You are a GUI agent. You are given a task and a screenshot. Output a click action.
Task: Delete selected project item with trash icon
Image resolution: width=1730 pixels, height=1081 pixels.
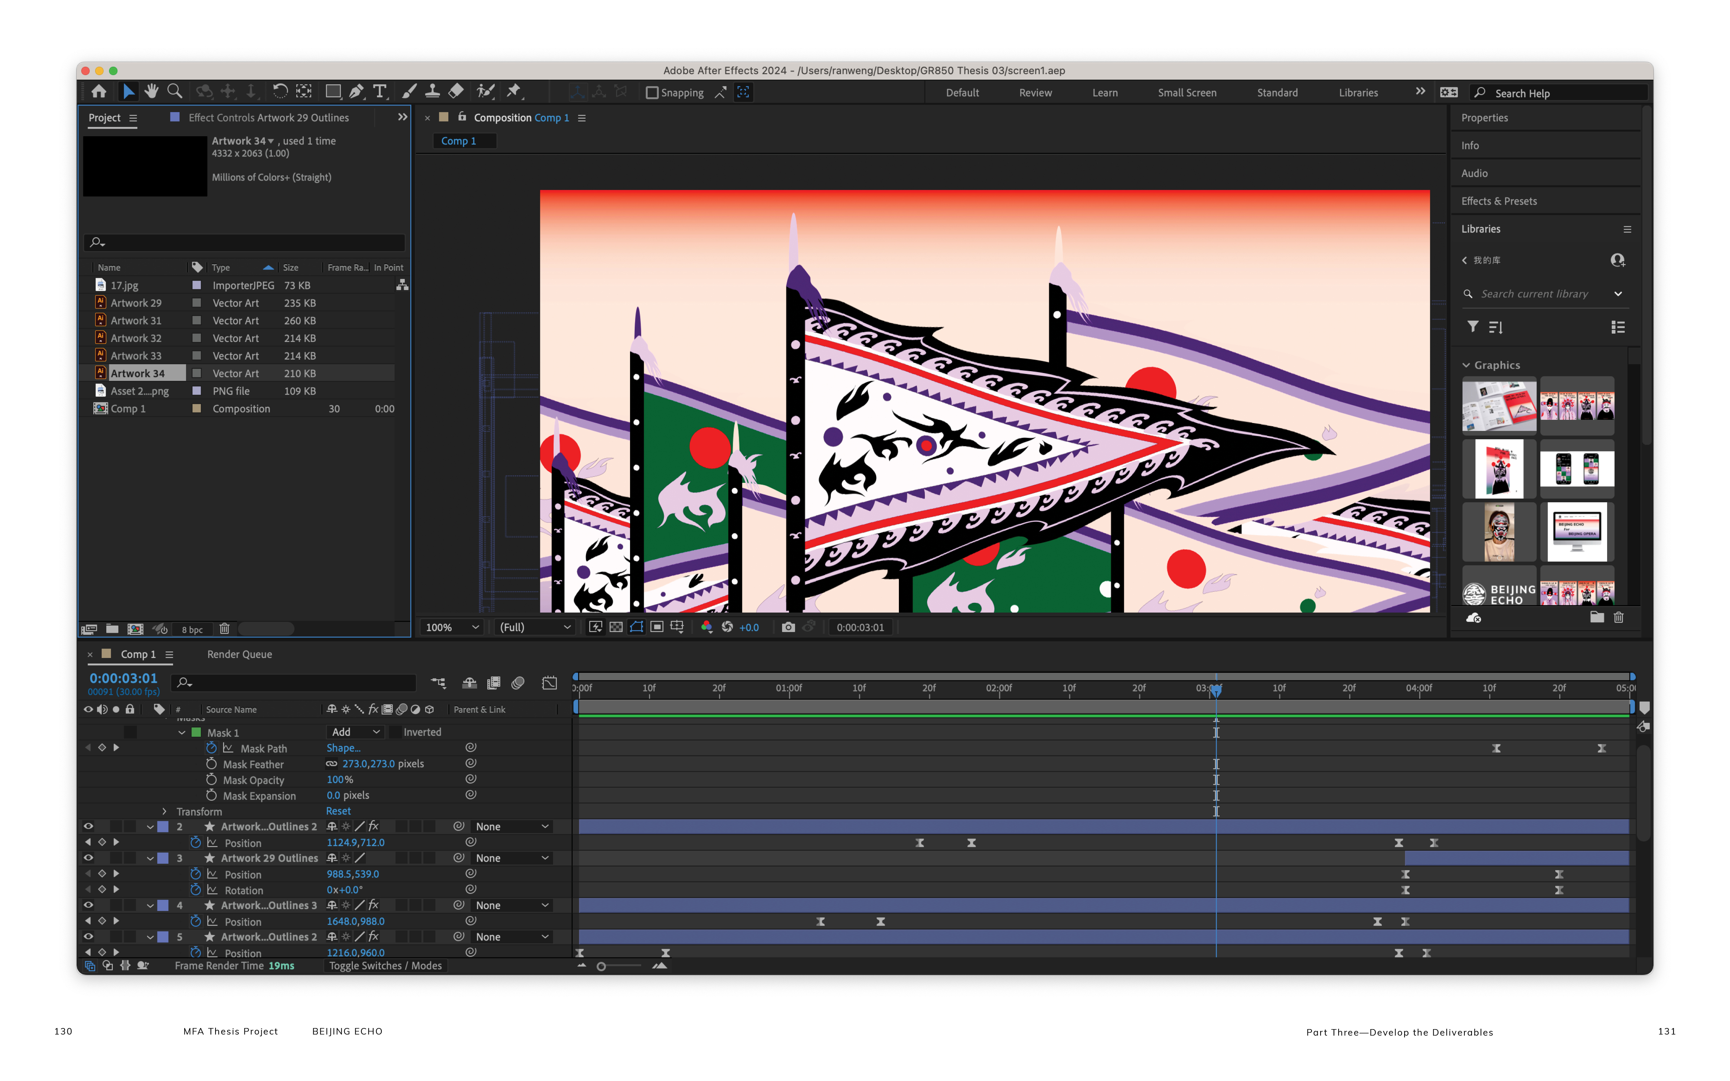[225, 629]
